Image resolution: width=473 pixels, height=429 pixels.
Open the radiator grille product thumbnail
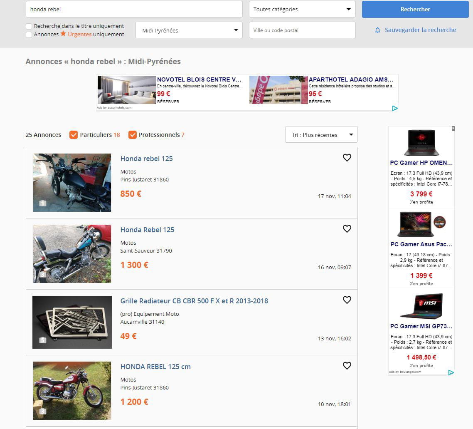pos(72,322)
